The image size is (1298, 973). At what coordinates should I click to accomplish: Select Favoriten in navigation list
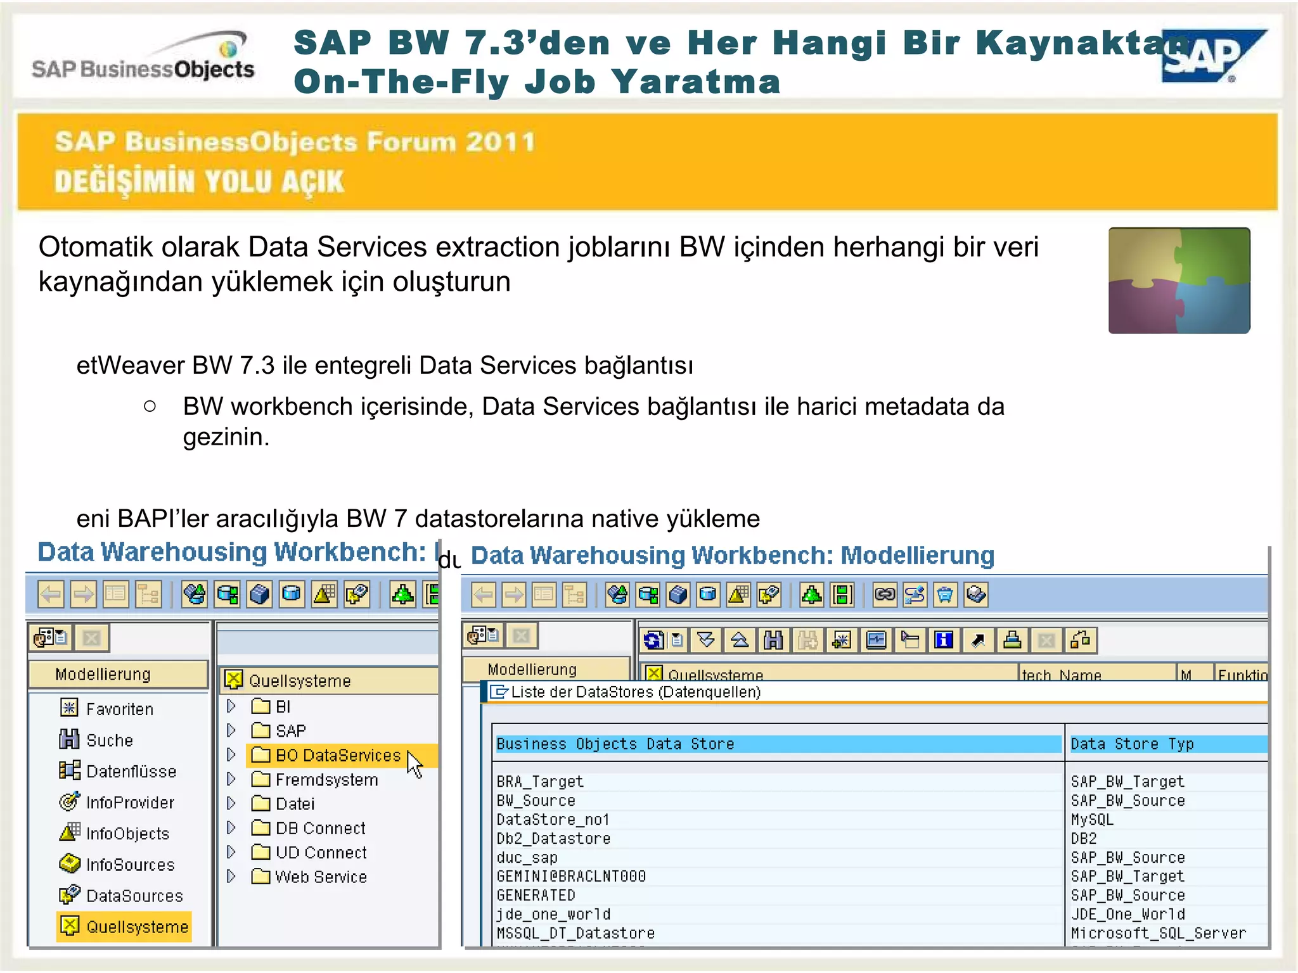[x=120, y=709]
